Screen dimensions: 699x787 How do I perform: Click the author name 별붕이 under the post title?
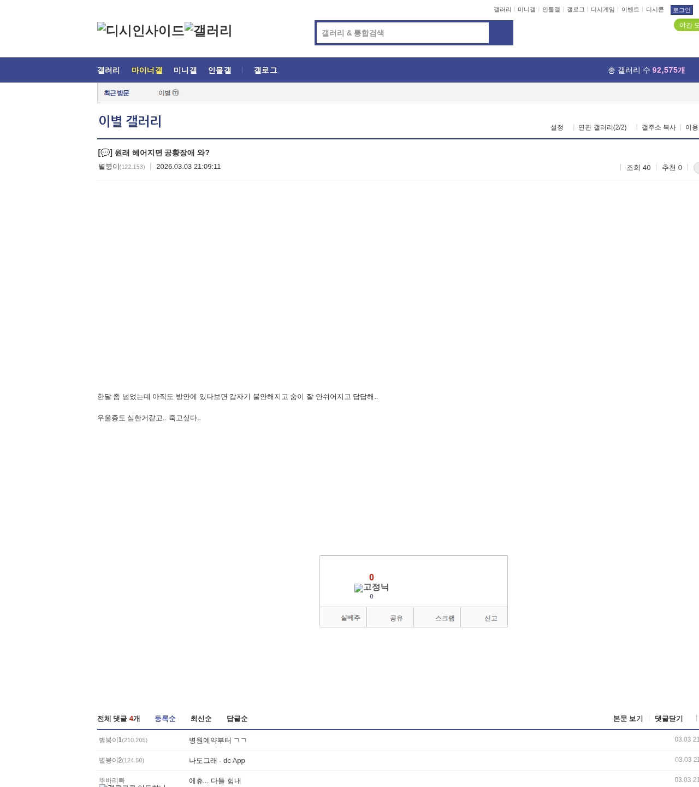click(109, 167)
